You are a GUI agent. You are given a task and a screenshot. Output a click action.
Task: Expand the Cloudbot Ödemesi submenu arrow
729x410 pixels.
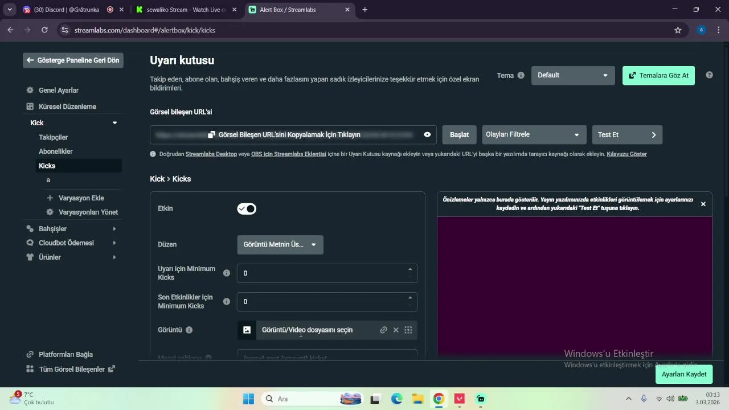point(114,243)
